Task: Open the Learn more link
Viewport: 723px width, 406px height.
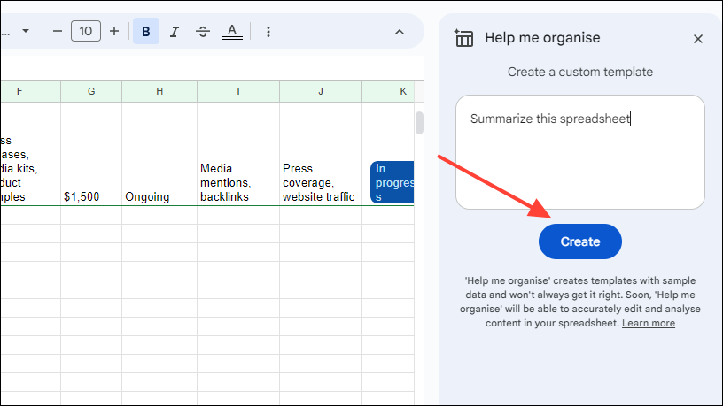Action: click(648, 323)
